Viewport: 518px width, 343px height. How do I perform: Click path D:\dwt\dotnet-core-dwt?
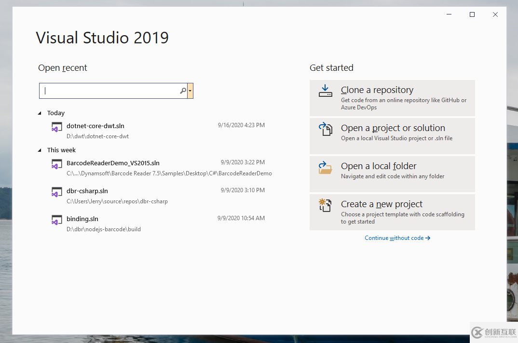[x=97, y=136]
